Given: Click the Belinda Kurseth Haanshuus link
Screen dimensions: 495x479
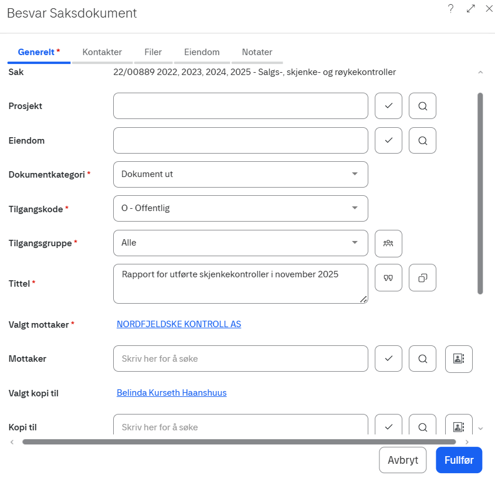Looking at the screenshot, I should tap(172, 393).
